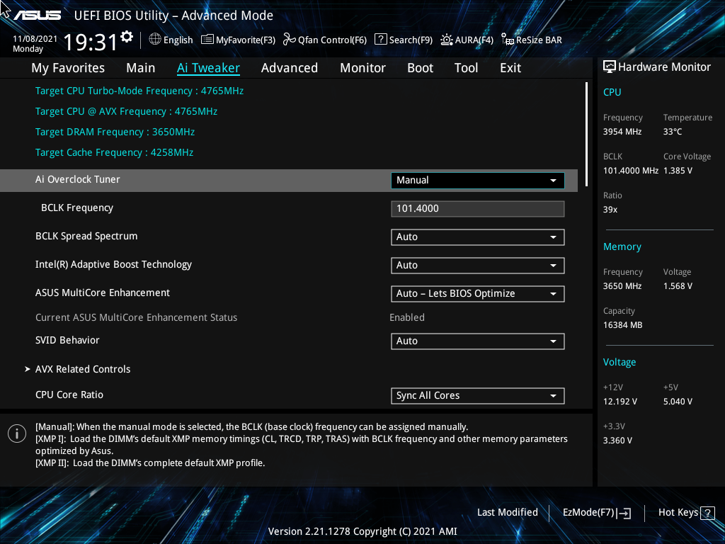
Task: Click the Version 2.21.1278 copyright text
Action: 362,531
